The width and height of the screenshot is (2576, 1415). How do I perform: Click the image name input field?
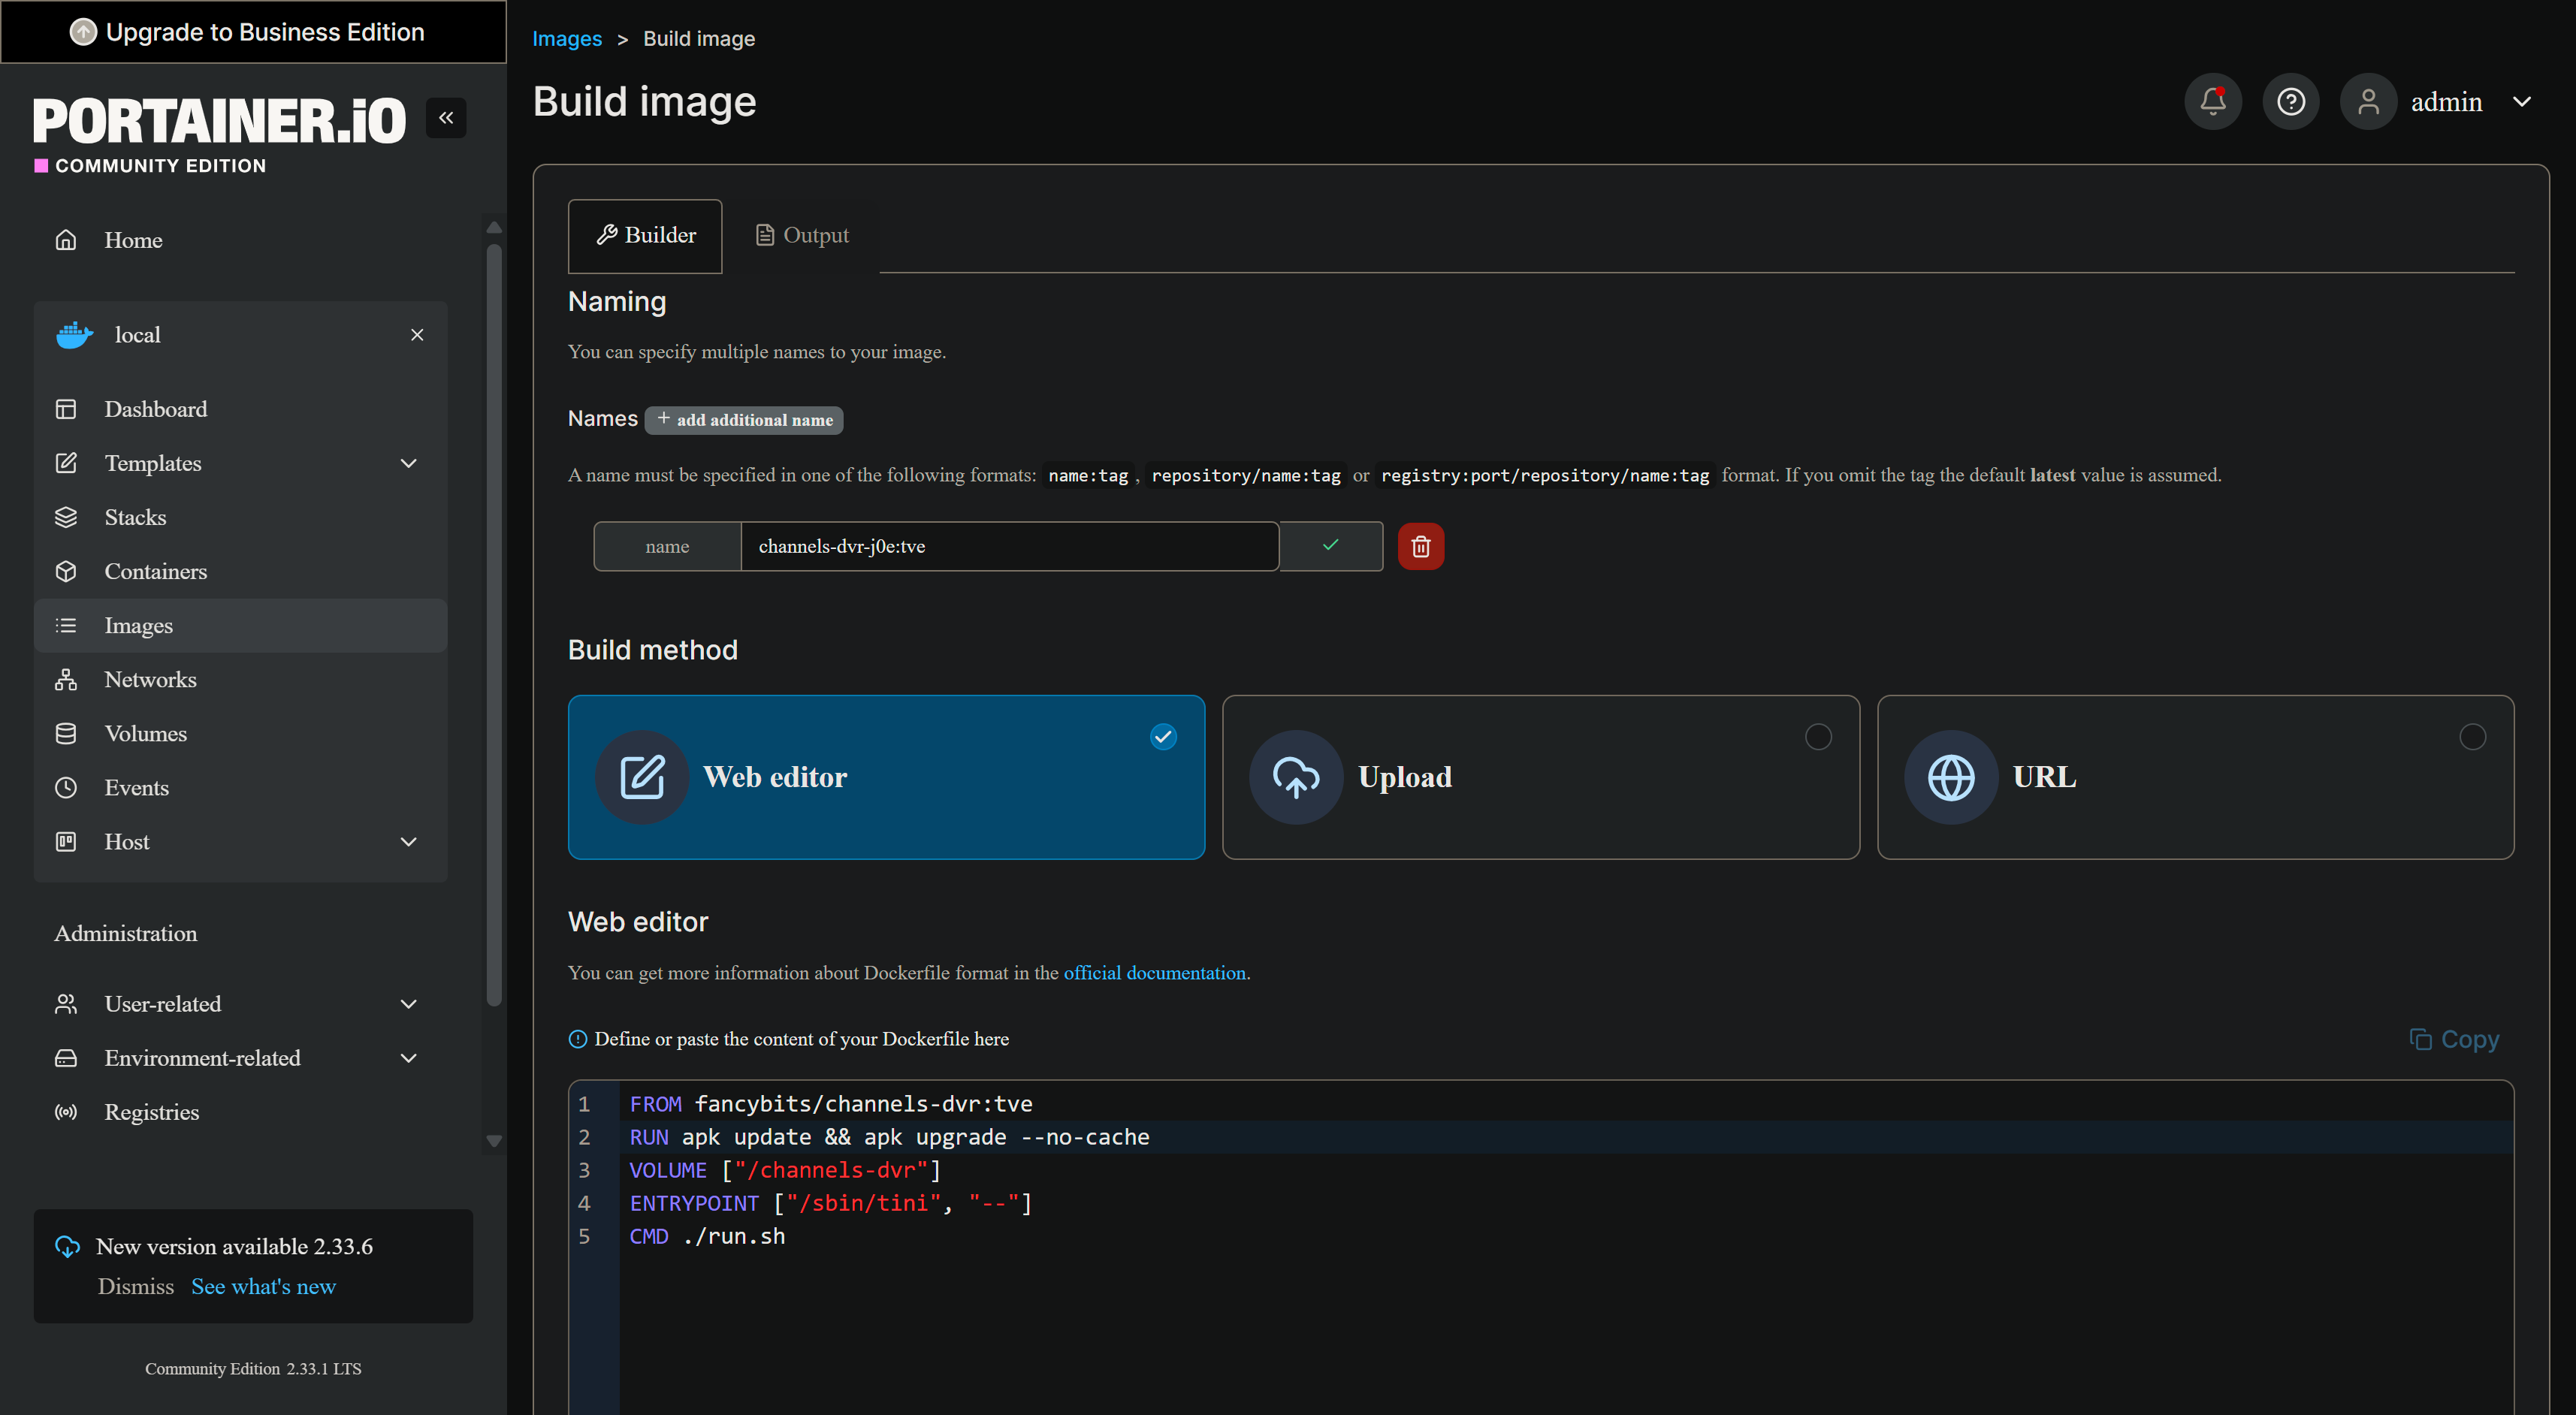[x=1008, y=546]
